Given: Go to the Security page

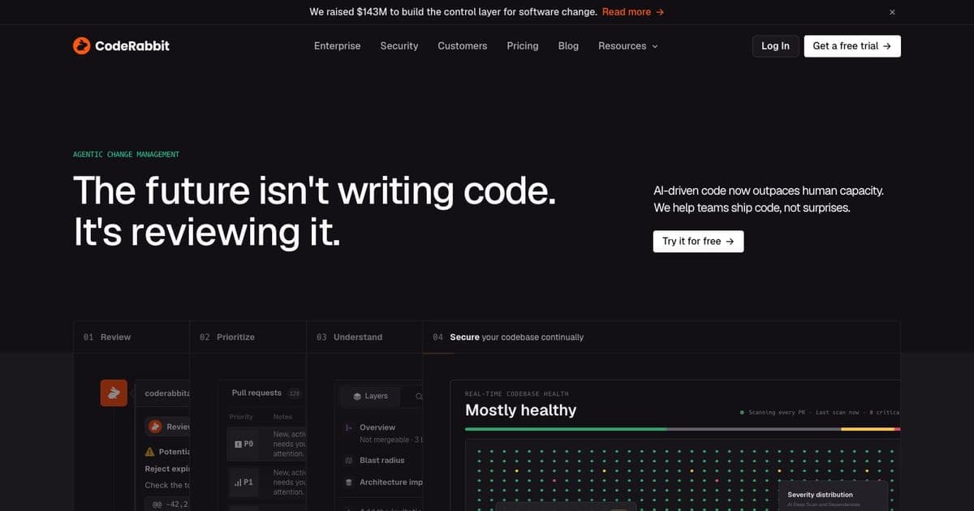Looking at the screenshot, I should [x=399, y=46].
